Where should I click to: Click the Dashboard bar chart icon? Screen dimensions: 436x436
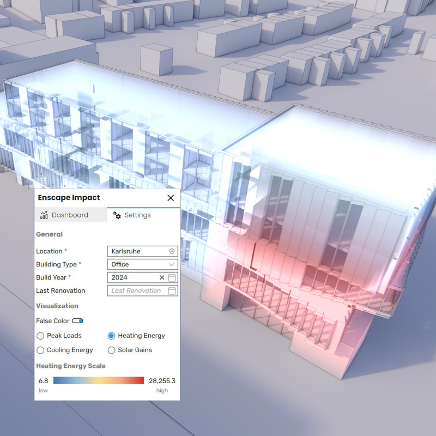(44, 215)
